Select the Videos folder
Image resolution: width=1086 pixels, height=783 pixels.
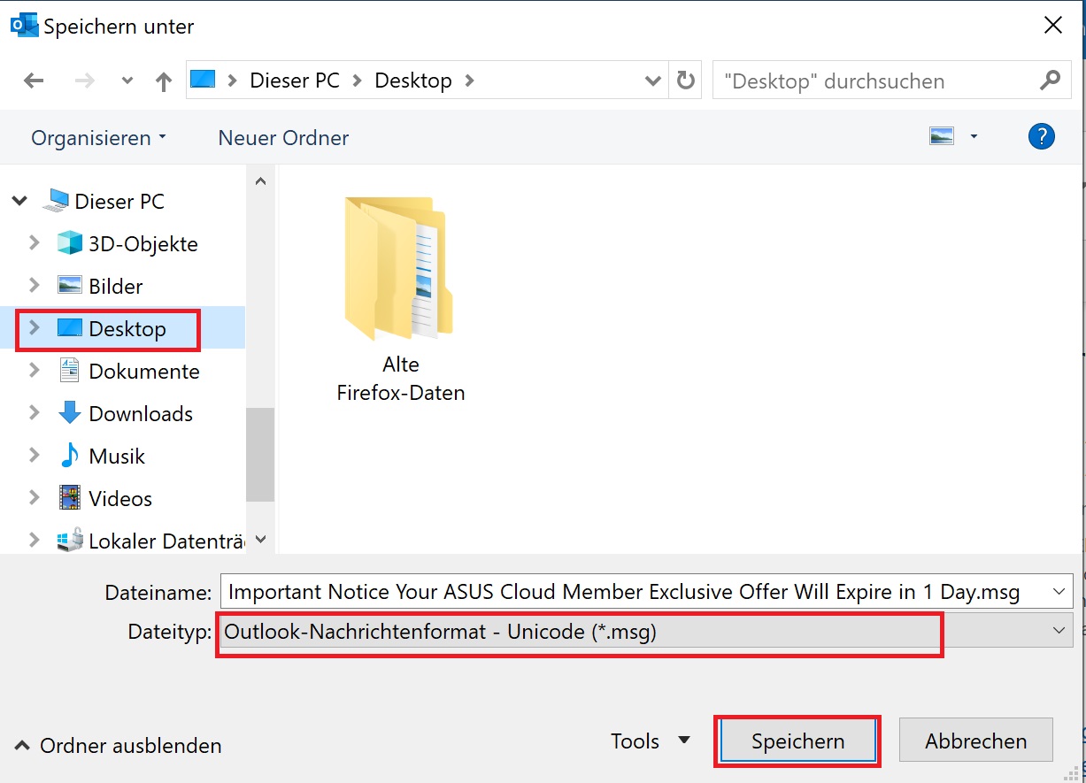[x=120, y=499]
